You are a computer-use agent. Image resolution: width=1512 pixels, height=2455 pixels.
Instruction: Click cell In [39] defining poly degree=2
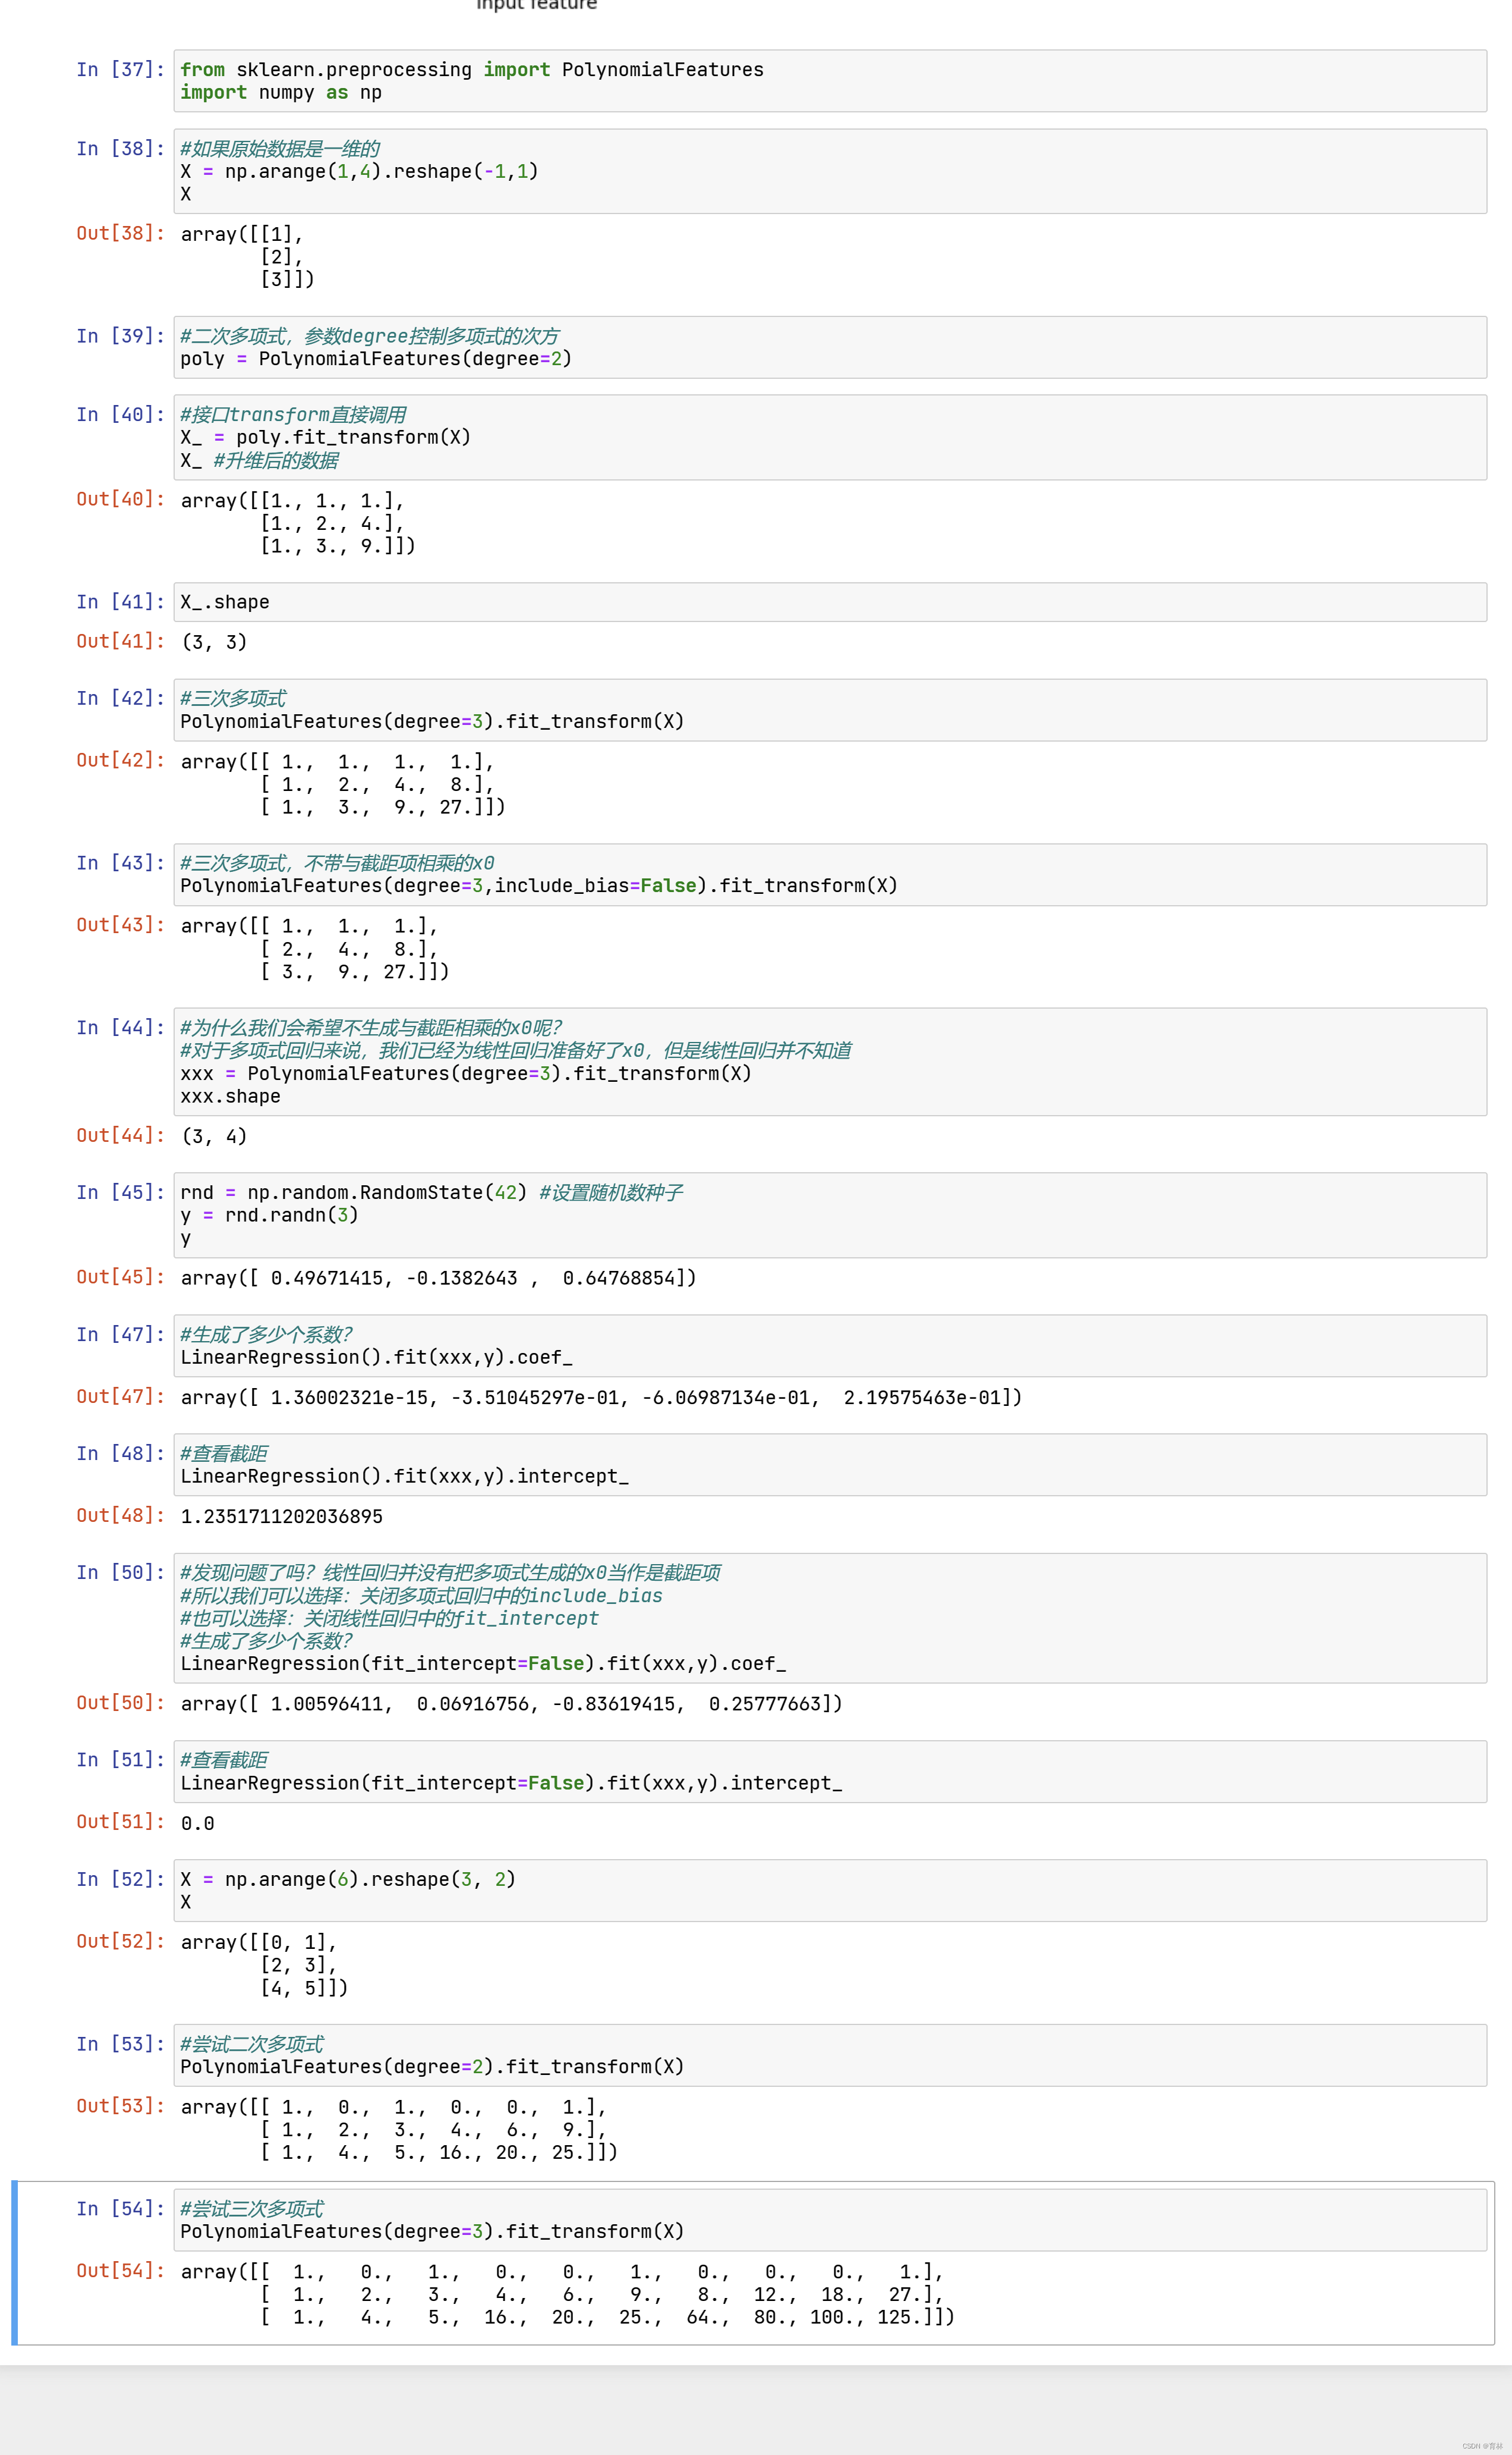pos(830,347)
